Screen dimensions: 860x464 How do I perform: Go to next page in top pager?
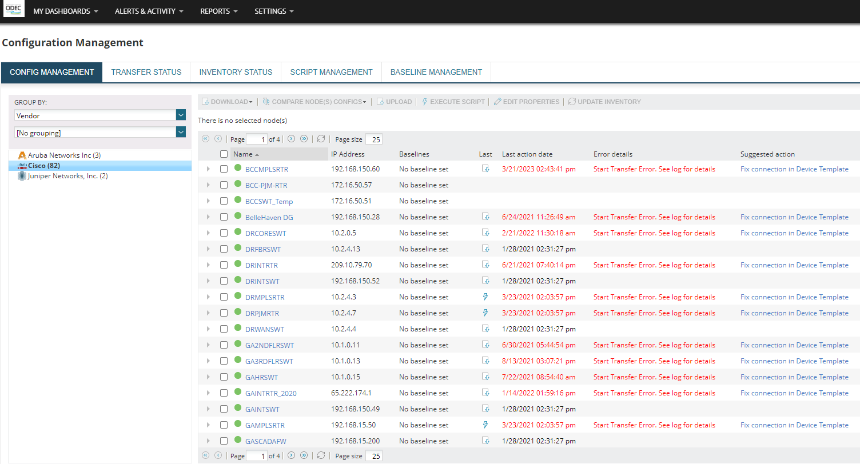[x=292, y=139]
